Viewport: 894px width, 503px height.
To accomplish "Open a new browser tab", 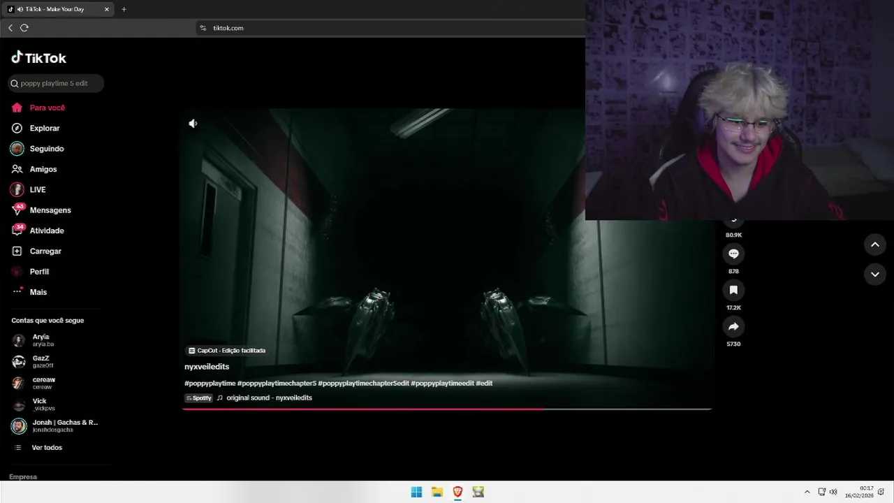I will pos(124,9).
